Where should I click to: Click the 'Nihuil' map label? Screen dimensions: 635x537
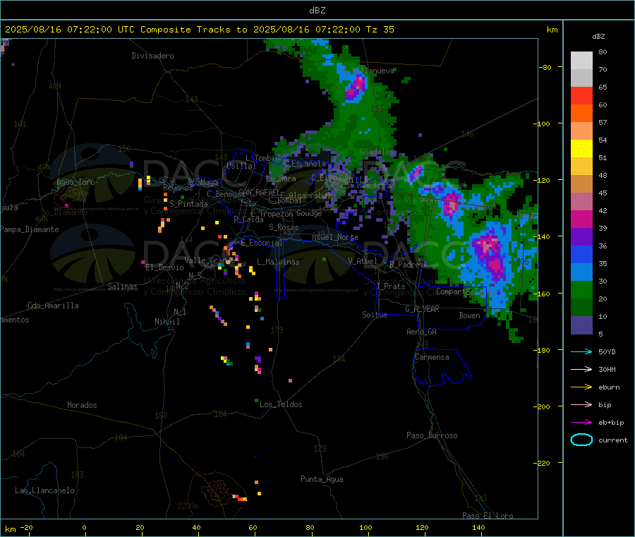point(167,322)
